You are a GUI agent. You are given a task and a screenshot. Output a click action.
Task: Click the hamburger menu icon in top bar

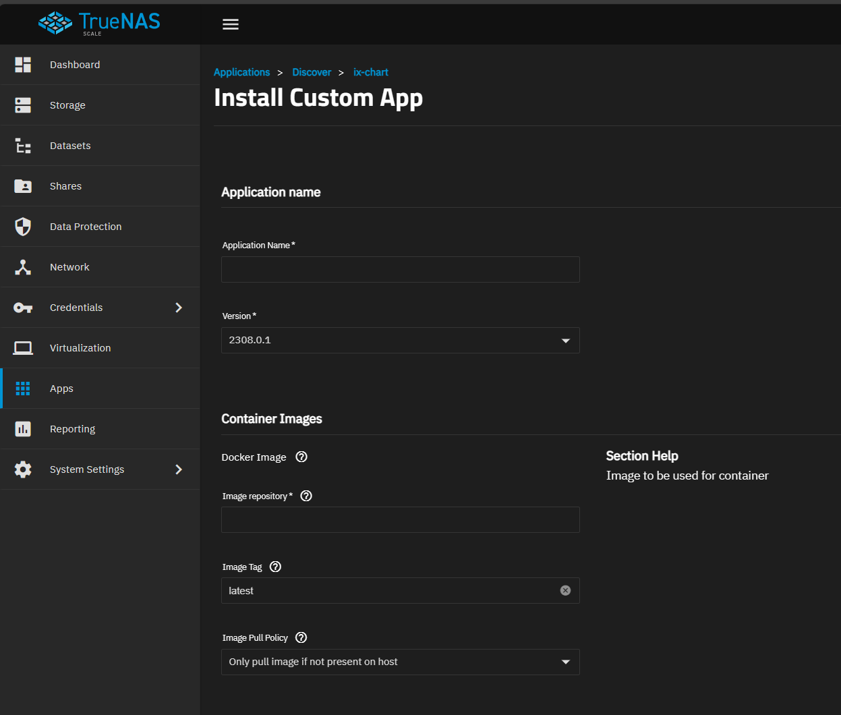(x=231, y=24)
